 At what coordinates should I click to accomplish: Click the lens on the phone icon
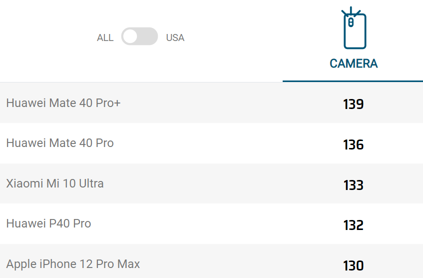point(351,22)
